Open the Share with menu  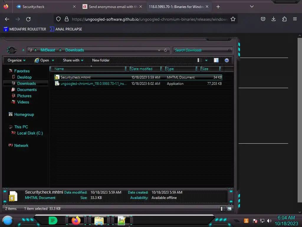coord(73,60)
